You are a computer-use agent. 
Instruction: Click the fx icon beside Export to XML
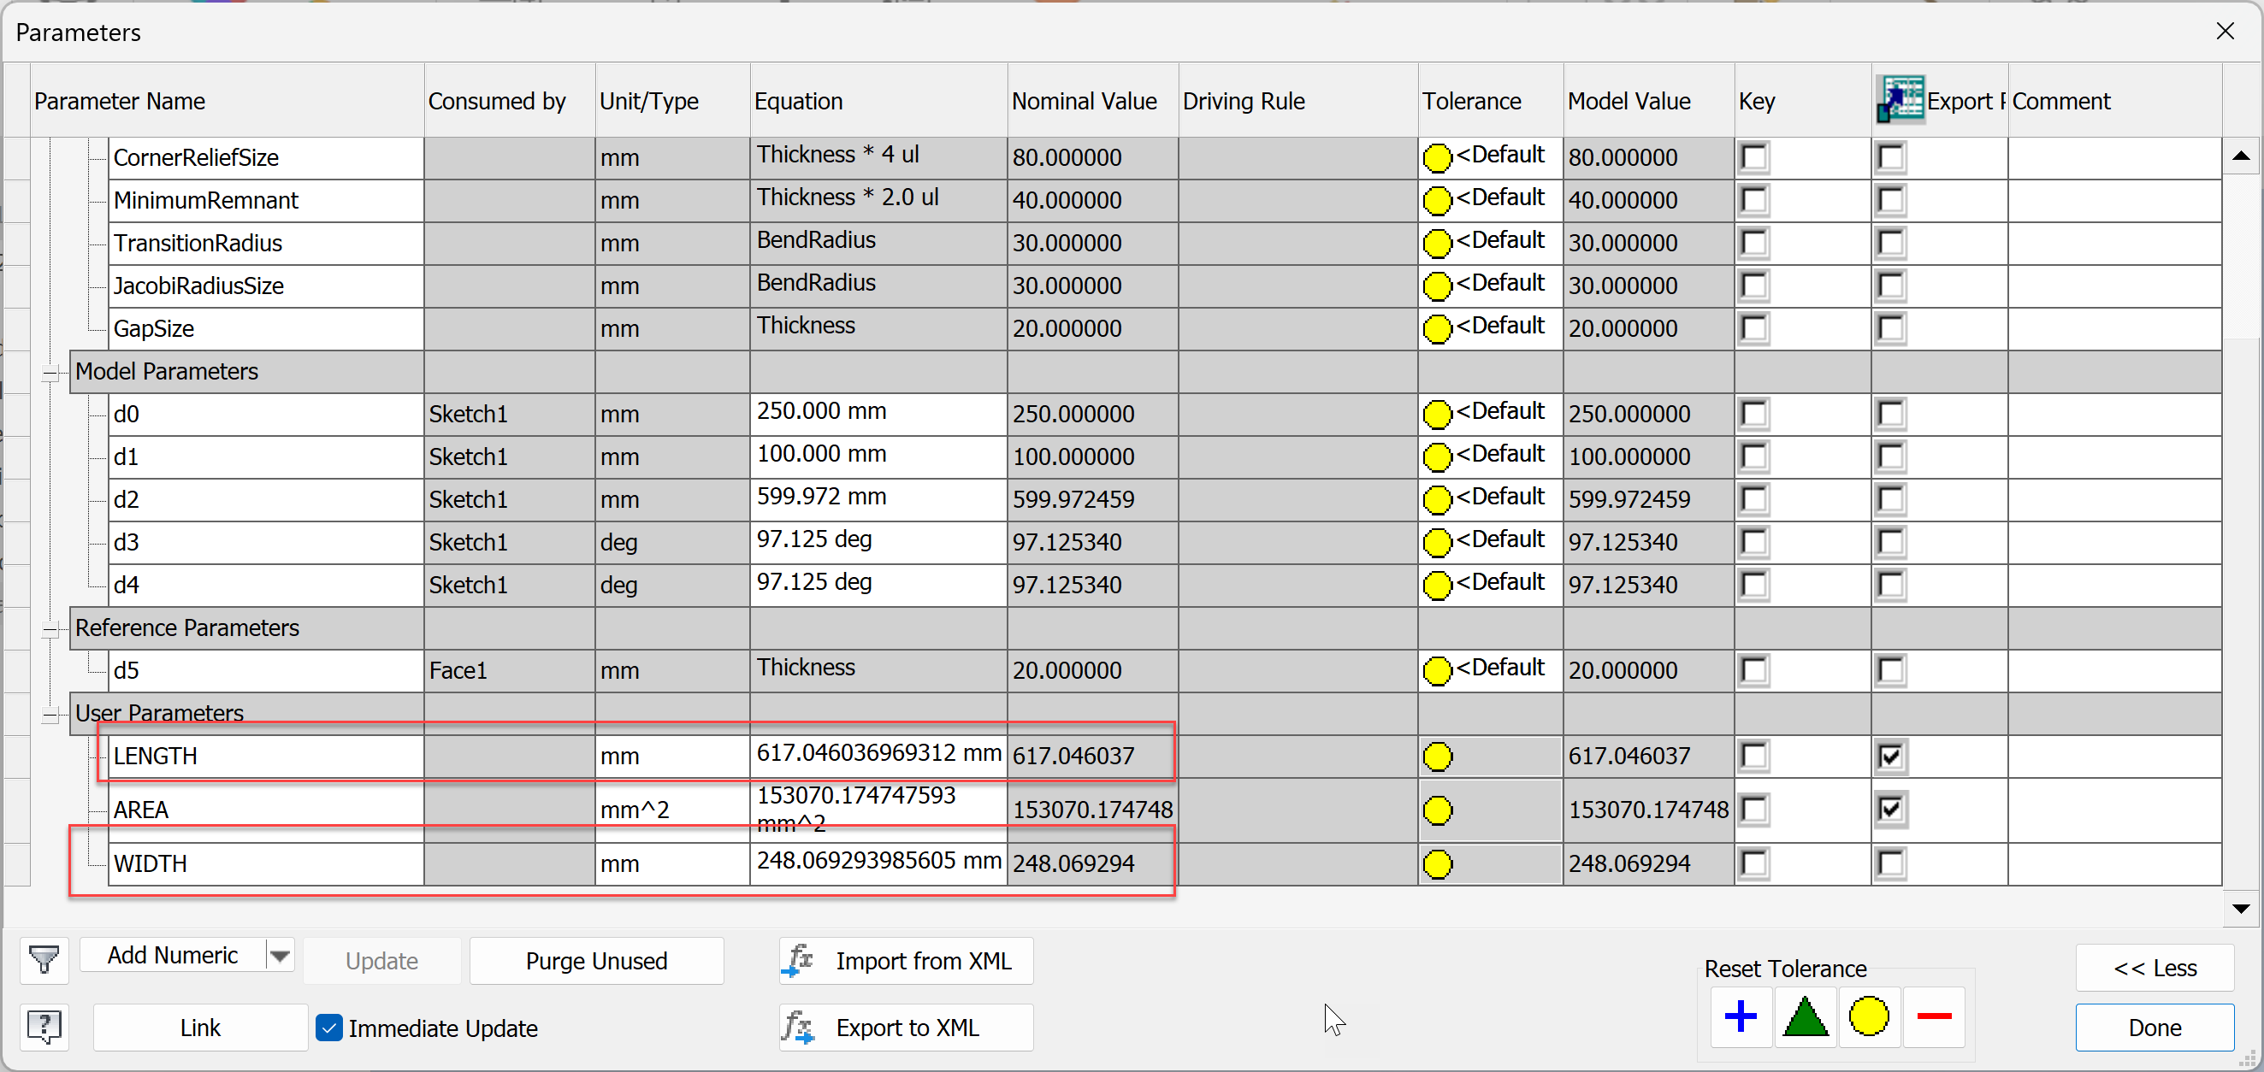click(x=796, y=1027)
